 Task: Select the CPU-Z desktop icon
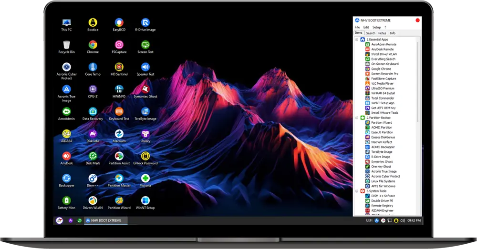(x=93, y=91)
